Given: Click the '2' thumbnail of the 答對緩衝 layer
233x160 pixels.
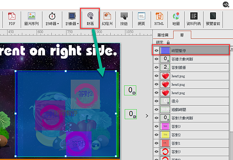Looking at the screenshot, I should pyautogui.click(x=165, y=68).
